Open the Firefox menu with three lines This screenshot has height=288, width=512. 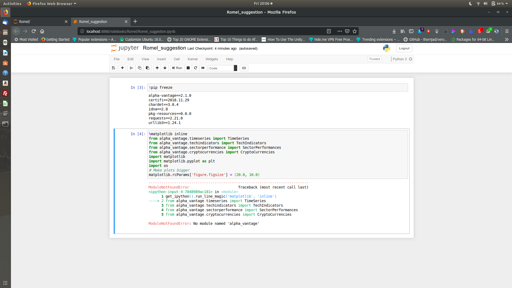(x=506, y=31)
